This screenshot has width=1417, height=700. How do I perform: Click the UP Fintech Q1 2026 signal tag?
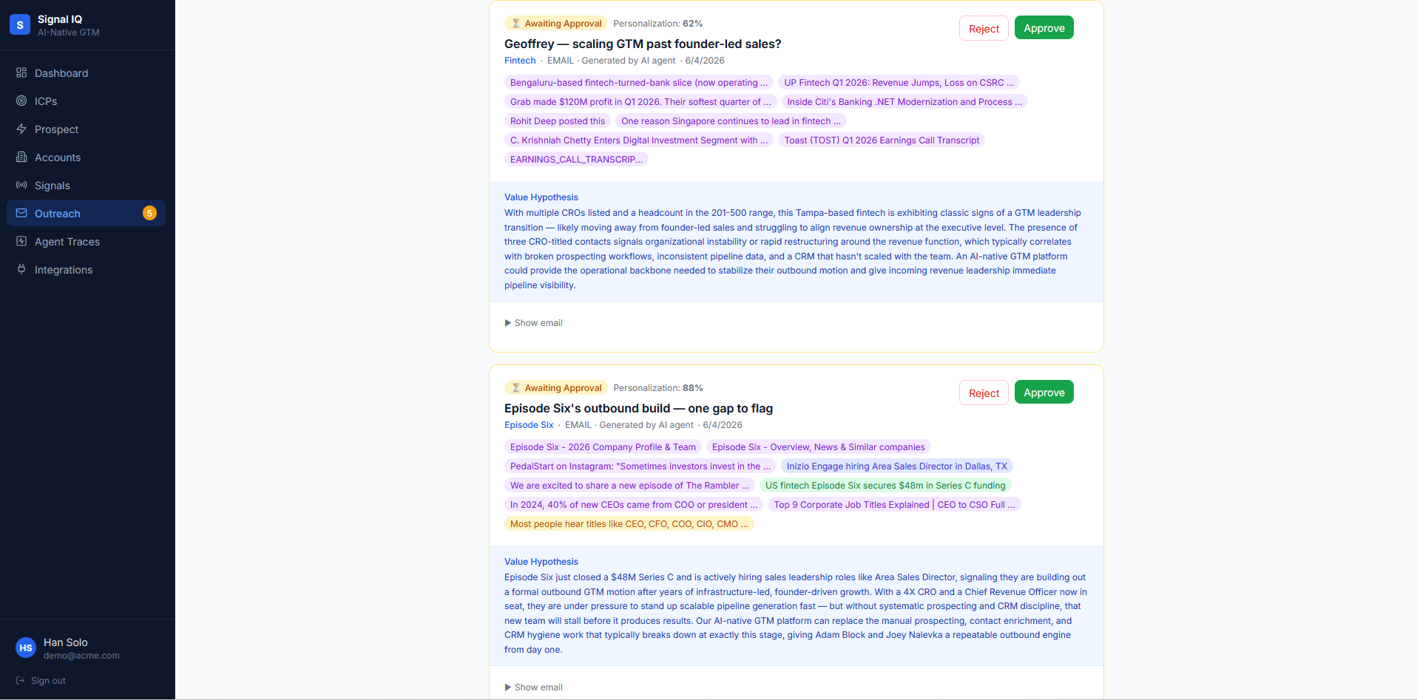click(x=899, y=82)
